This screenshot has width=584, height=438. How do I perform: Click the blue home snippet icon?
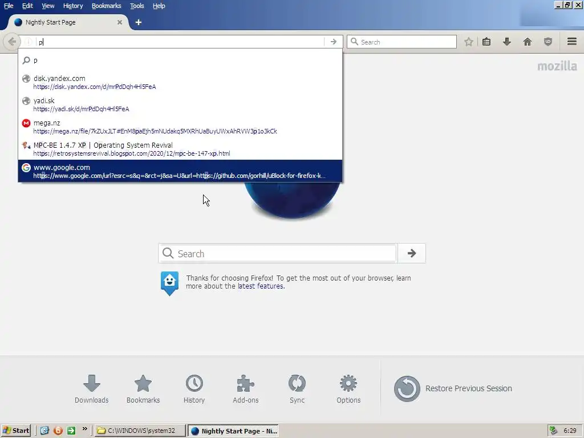[x=169, y=283]
